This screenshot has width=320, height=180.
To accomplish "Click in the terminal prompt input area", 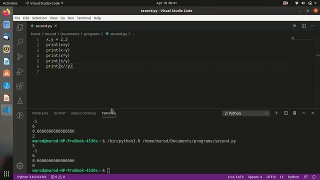I will click(108, 170).
